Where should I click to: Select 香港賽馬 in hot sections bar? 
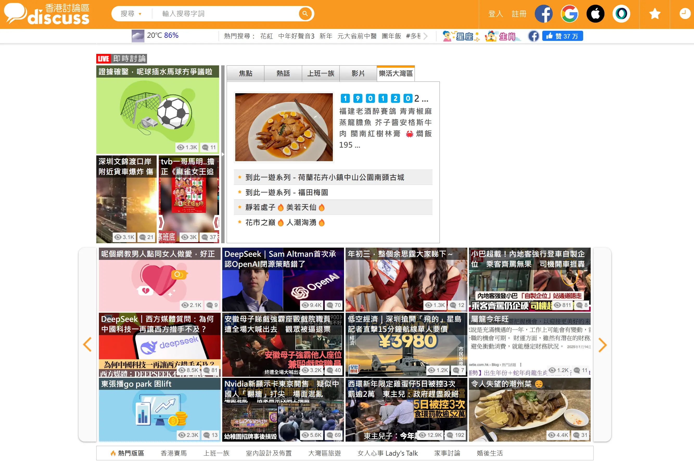tap(174, 453)
